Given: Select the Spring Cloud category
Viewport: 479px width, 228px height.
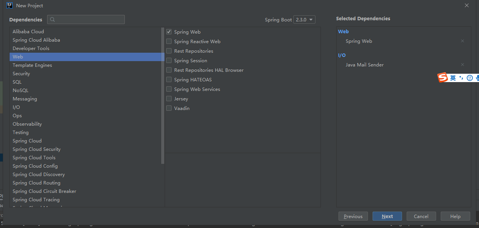Looking at the screenshot, I should (x=85, y=141).
